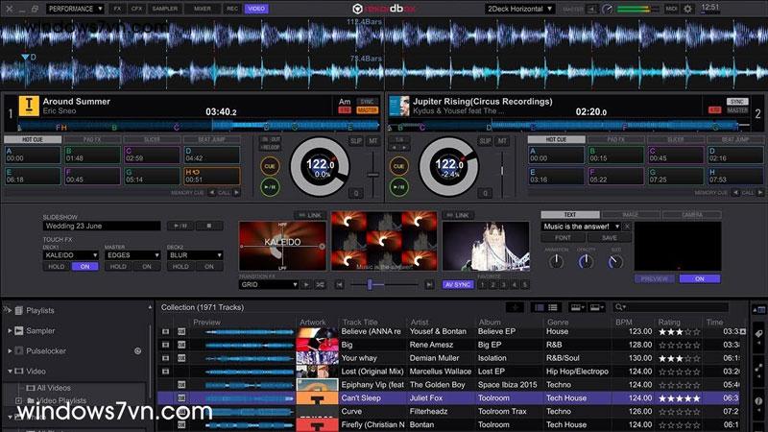
Task: Click deck 1 quantize Q button
Action: (x=356, y=194)
